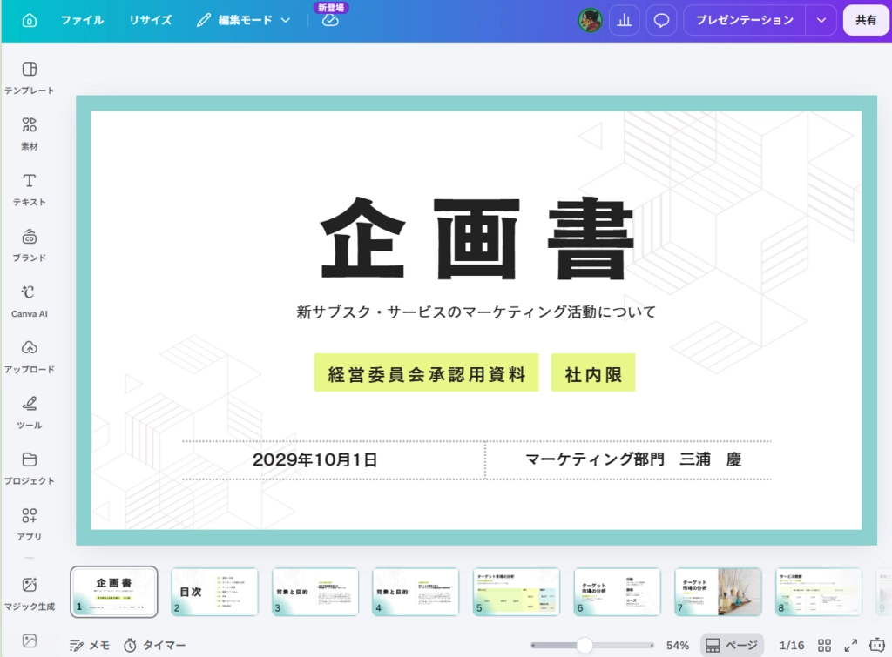Open the タイマー timer
Image resolution: width=892 pixels, height=657 pixels.
[155, 646]
